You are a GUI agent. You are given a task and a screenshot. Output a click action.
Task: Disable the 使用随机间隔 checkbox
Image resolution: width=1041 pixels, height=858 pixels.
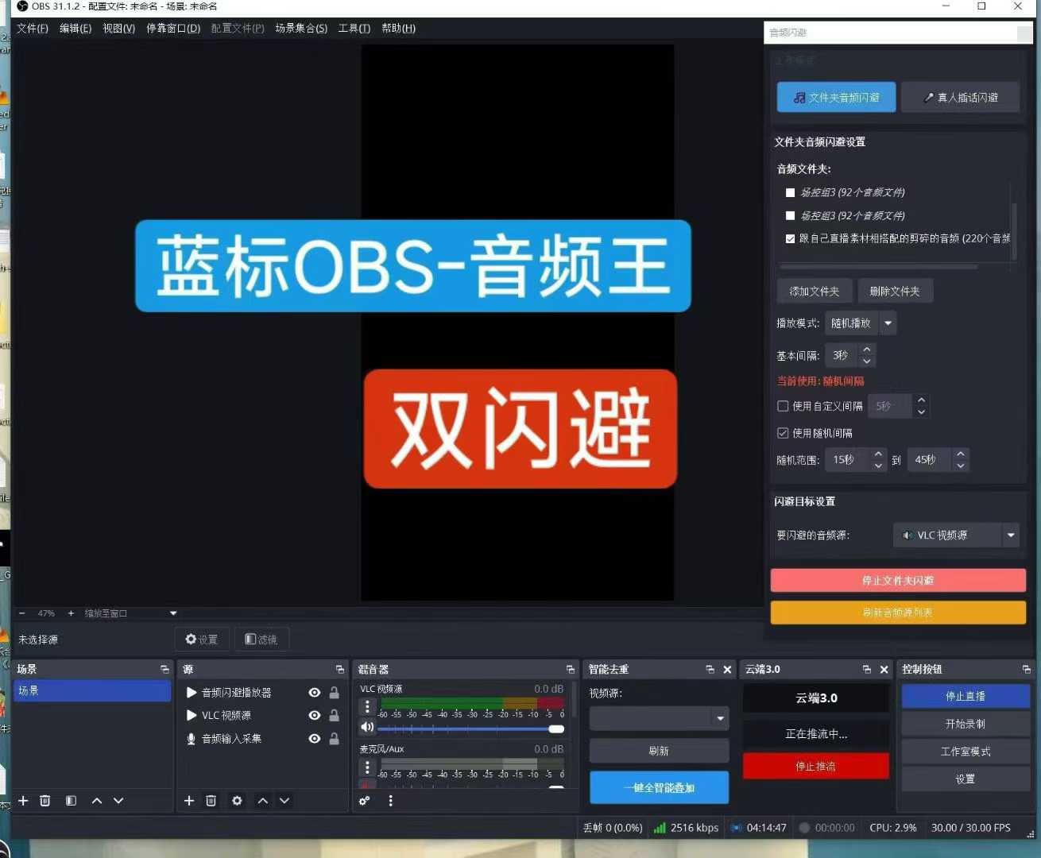click(x=783, y=433)
